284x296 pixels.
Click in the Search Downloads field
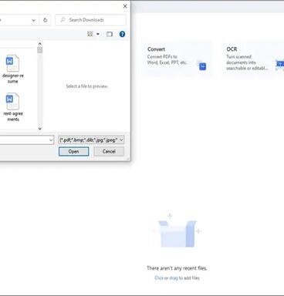(x=90, y=20)
